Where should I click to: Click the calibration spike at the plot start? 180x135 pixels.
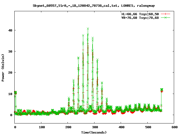pyautogui.click(x=15, y=93)
